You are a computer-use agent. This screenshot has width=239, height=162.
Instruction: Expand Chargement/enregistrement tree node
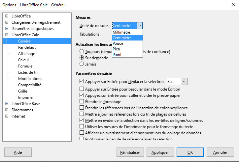click(x=7, y=22)
